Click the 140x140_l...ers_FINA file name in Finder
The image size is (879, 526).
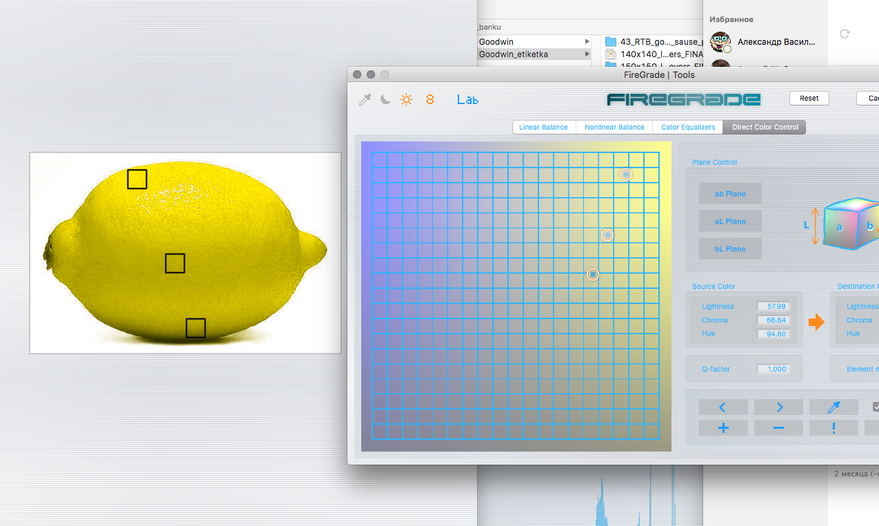[661, 54]
